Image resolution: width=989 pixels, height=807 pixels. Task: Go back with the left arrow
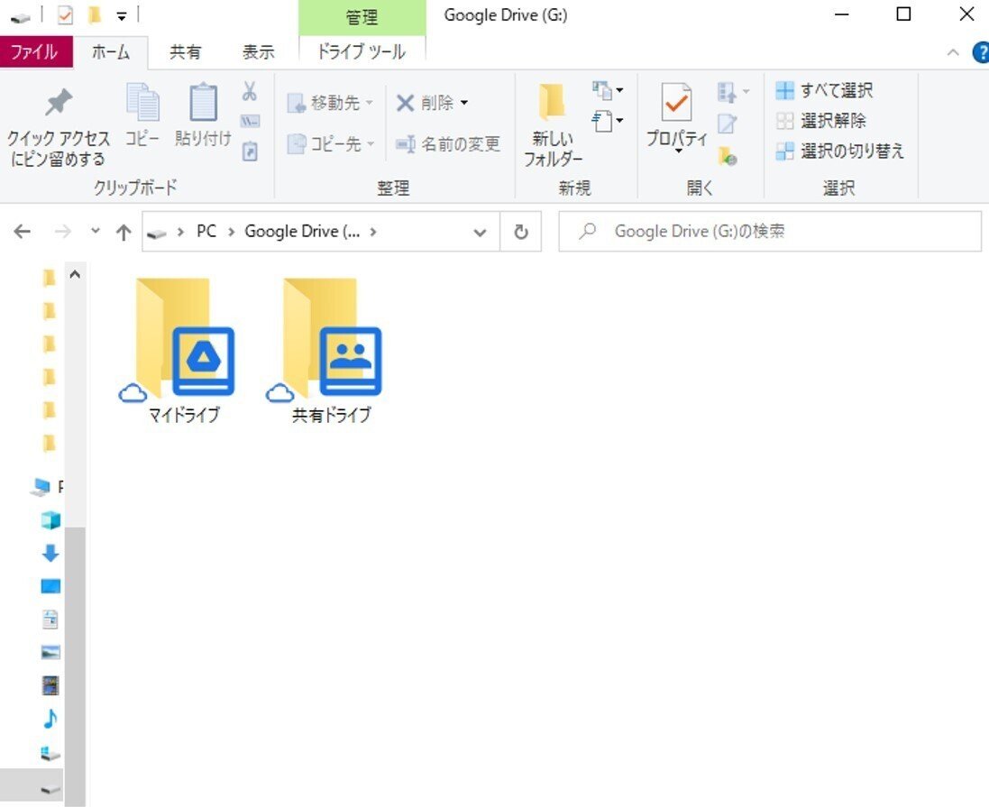22,232
